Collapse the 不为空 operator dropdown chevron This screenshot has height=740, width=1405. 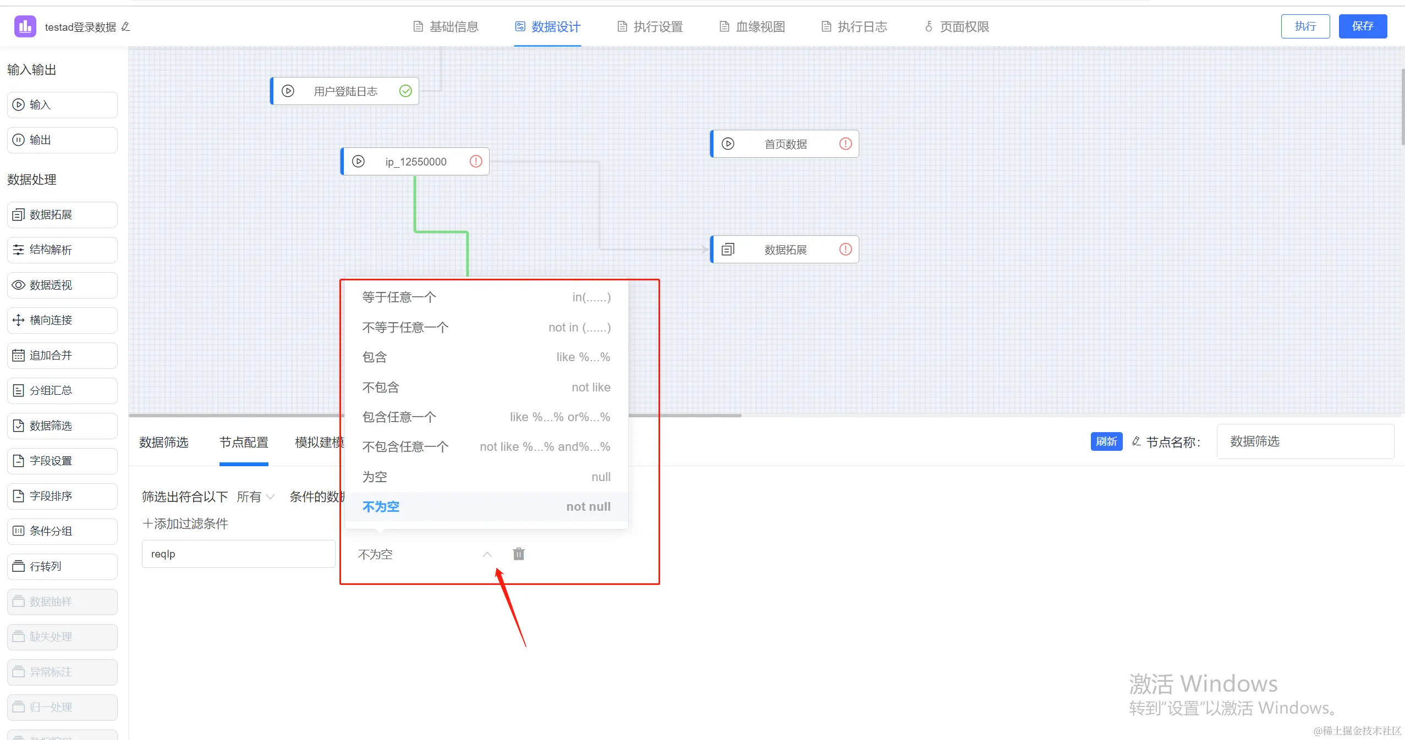tap(487, 554)
